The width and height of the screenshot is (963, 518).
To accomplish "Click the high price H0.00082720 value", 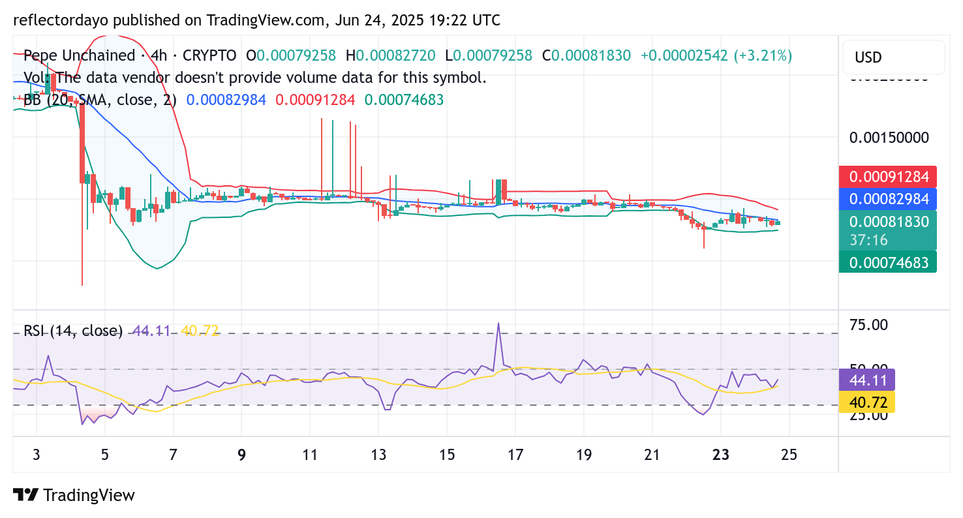I will 391,55.
